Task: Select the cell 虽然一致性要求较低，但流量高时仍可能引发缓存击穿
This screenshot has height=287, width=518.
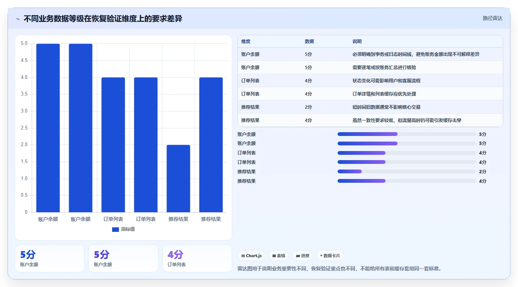Action: pos(407,120)
